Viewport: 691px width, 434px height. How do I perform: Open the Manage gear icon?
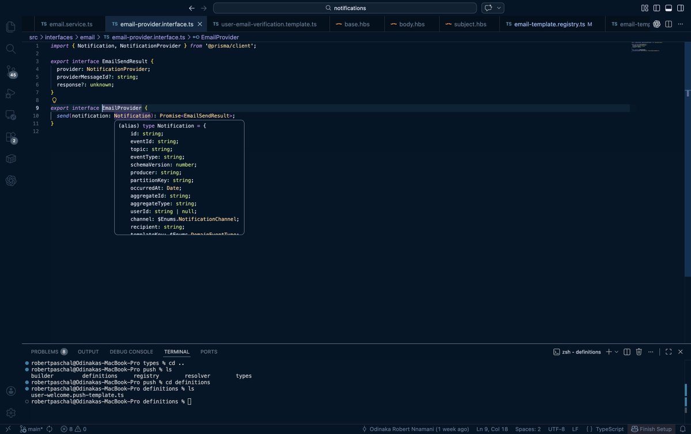[x=10, y=413]
